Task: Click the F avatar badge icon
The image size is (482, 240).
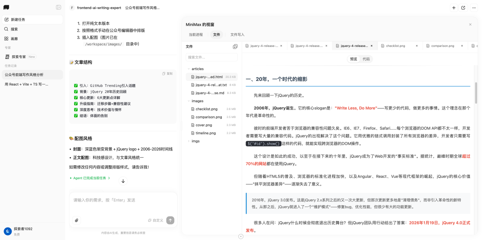Action: pyautogui.click(x=72, y=8)
